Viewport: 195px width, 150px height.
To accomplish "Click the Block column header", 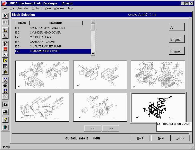I will pyautogui.click(x=22, y=23).
